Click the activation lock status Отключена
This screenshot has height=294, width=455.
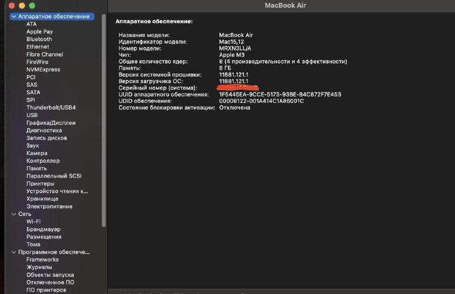(x=234, y=108)
